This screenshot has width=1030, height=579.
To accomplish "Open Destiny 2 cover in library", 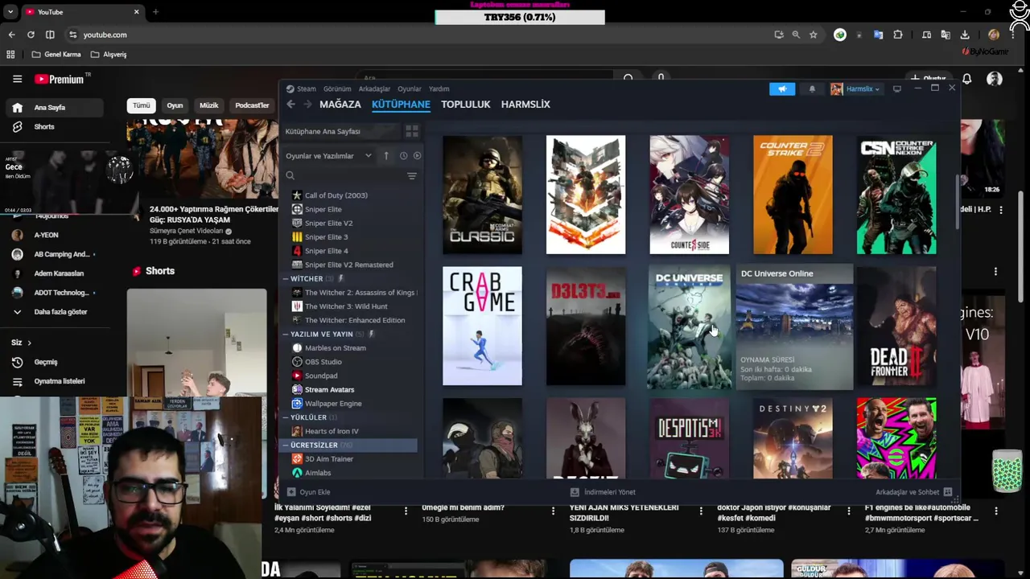I will (x=793, y=438).
